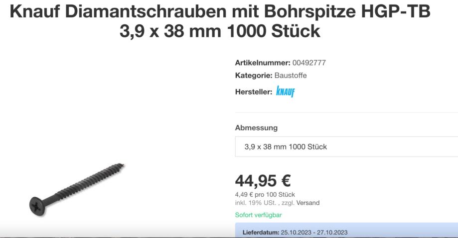The height and width of the screenshot is (238, 458).
Task: Click the cross-slot head of the screw
Action: click(37, 206)
